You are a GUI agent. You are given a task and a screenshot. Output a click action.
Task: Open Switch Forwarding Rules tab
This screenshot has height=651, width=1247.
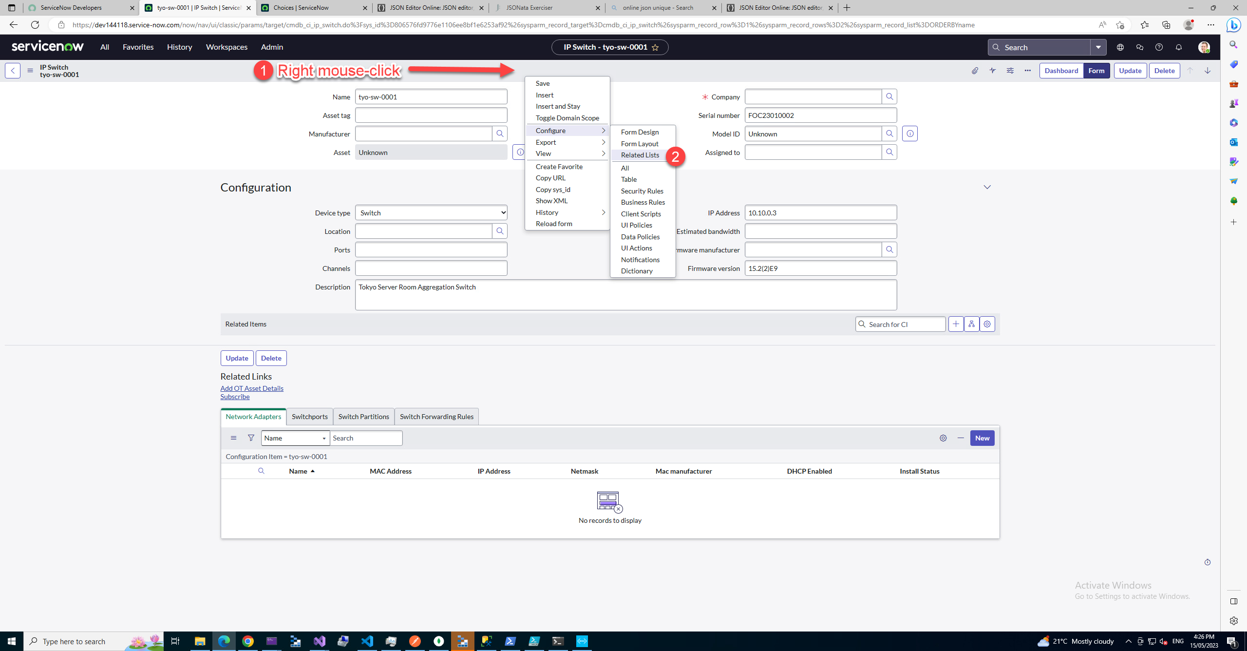pyautogui.click(x=436, y=417)
